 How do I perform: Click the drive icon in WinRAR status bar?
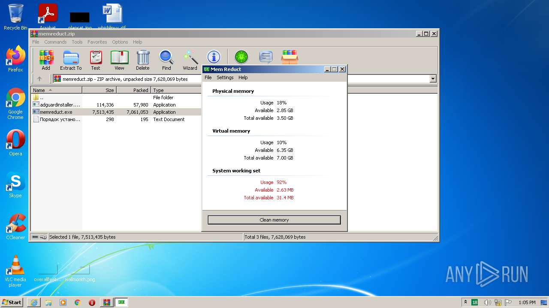click(x=35, y=237)
